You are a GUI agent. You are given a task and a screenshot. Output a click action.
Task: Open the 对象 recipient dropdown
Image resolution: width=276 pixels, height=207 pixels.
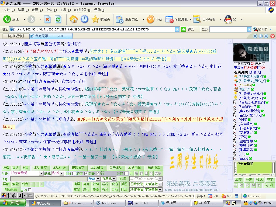(41, 173)
